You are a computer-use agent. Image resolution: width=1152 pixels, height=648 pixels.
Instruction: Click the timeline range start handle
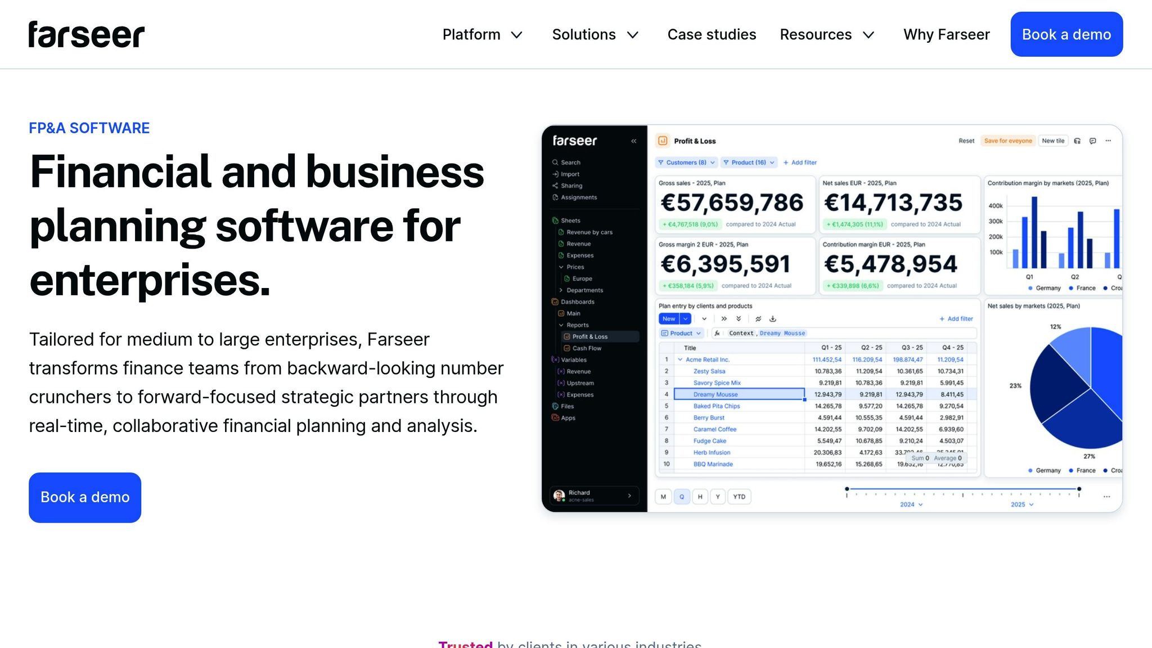pyautogui.click(x=847, y=489)
